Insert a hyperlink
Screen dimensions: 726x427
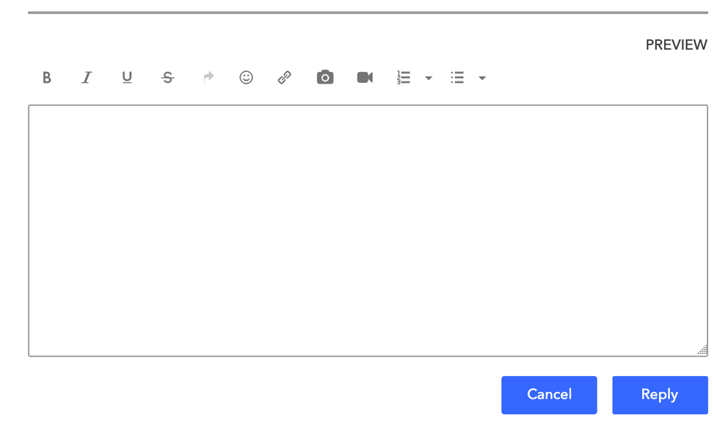tap(283, 77)
